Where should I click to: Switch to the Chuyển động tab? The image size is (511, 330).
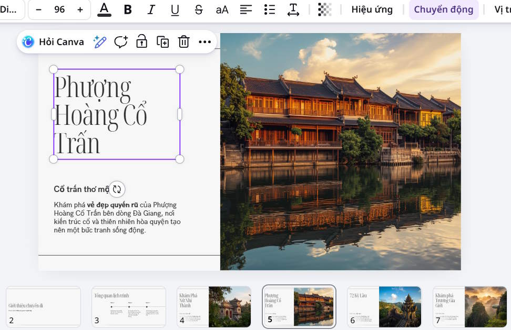(444, 9)
